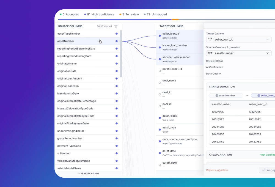275x187 pixels.
Task: Click the empty circle beside parent_asset_id
Action: coord(159,71)
